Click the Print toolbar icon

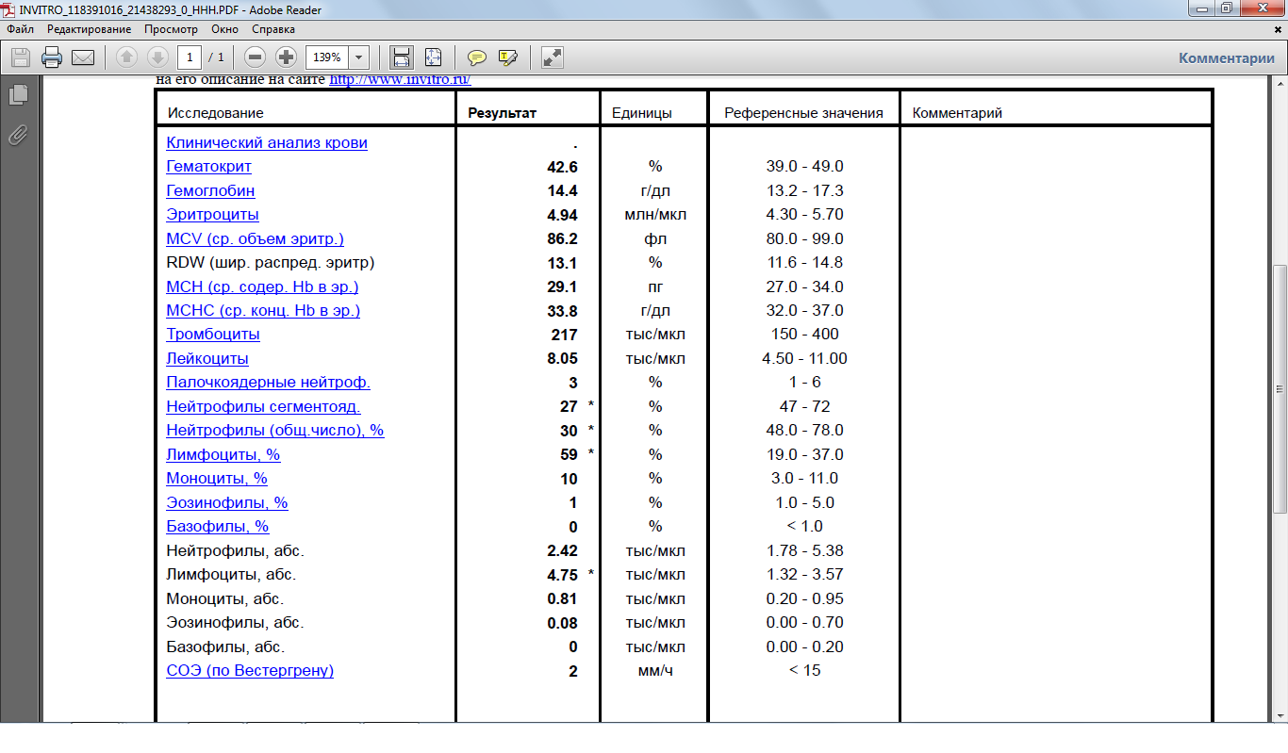point(52,57)
